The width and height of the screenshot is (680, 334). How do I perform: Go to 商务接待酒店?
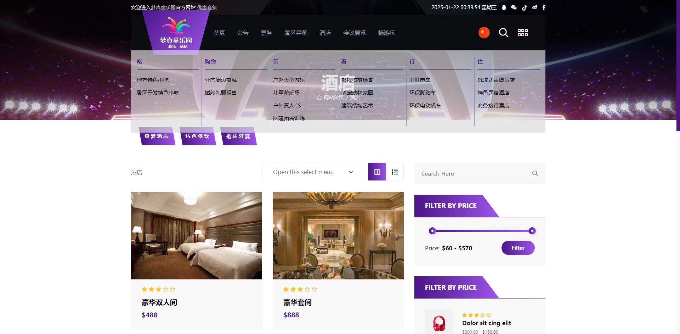pyautogui.click(x=493, y=106)
